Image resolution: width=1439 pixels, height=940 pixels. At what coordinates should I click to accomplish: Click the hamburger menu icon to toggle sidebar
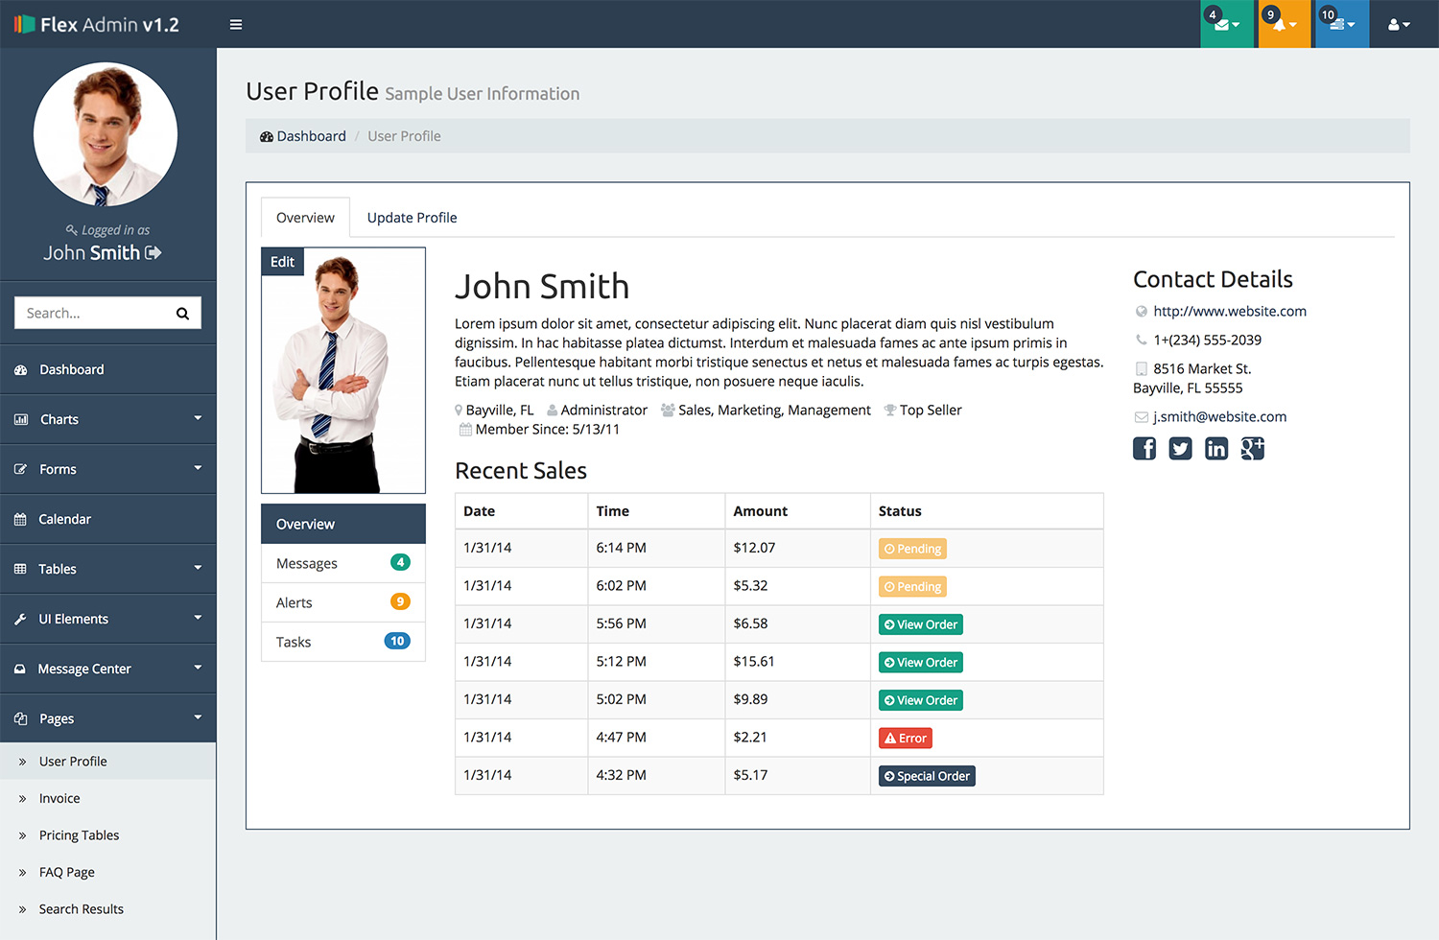coord(235,25)
